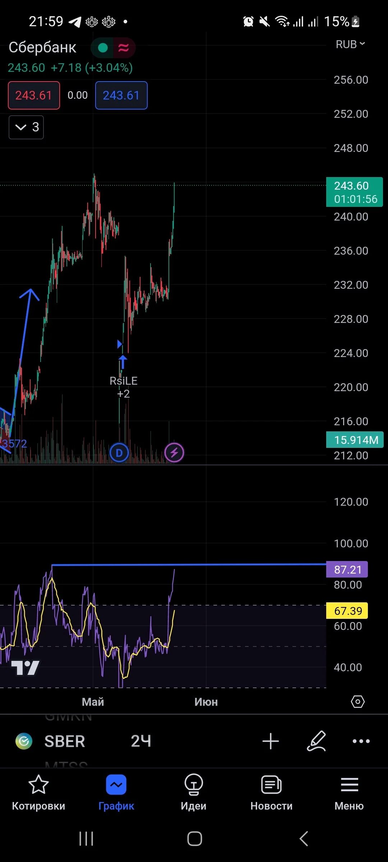This screenshot has height=862, width=388.
Task: Change the 2Ч timeframe interval
Action: [x=141, y=741]
